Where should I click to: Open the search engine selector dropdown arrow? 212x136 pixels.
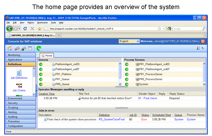point(172,29)
